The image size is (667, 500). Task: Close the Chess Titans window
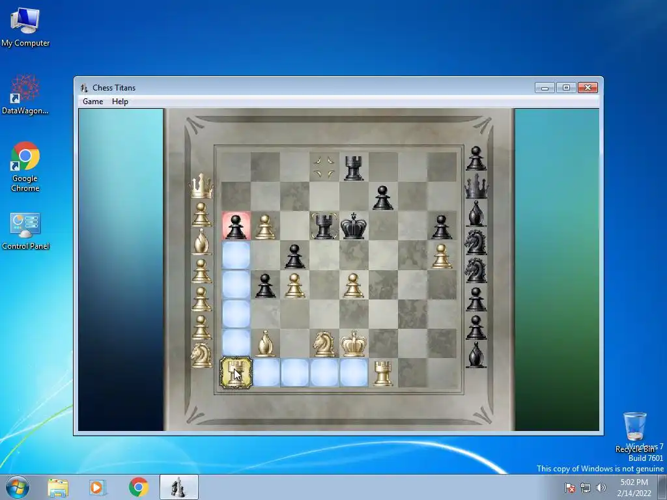click(x=588, y=88)
